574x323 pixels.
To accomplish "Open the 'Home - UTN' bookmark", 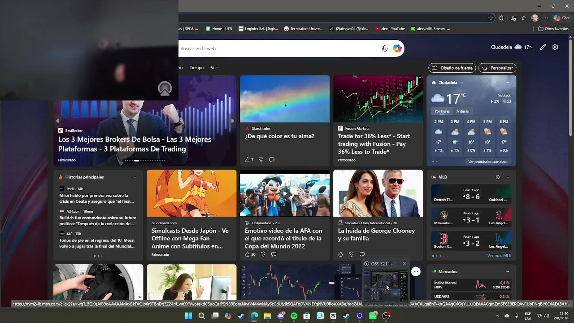I will click(219, 29).
